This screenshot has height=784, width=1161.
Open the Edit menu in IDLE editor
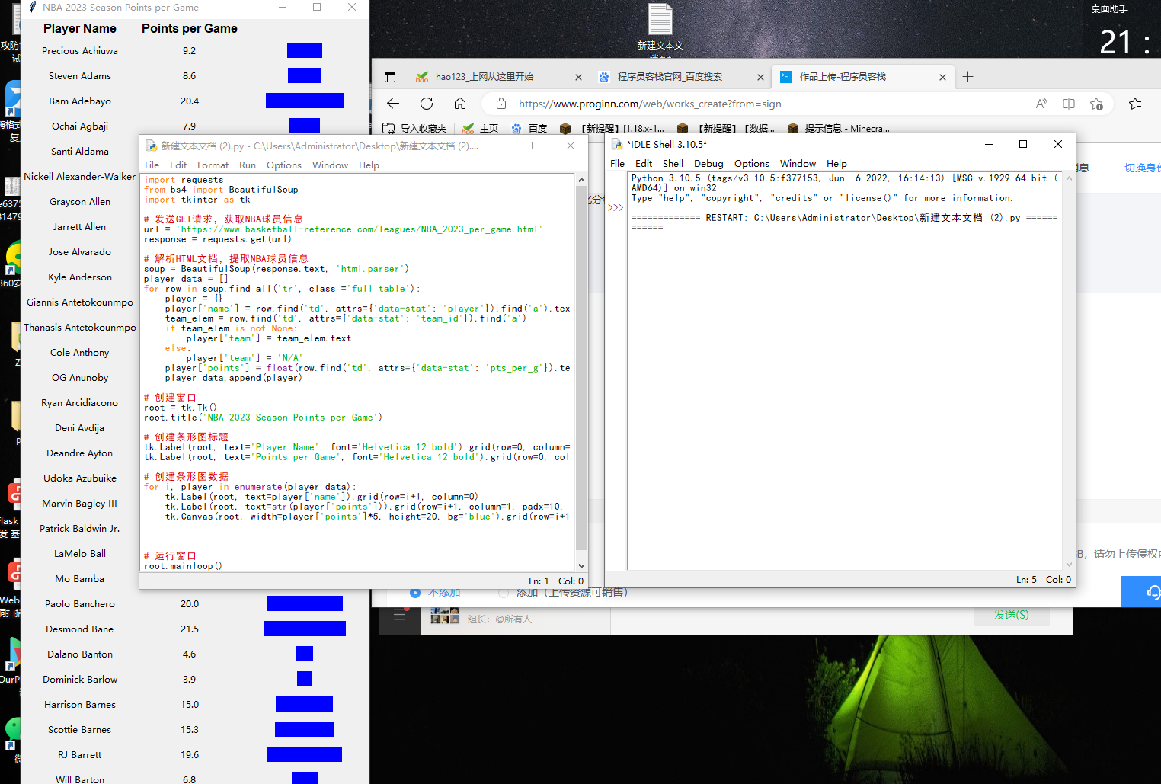[178, 165]
